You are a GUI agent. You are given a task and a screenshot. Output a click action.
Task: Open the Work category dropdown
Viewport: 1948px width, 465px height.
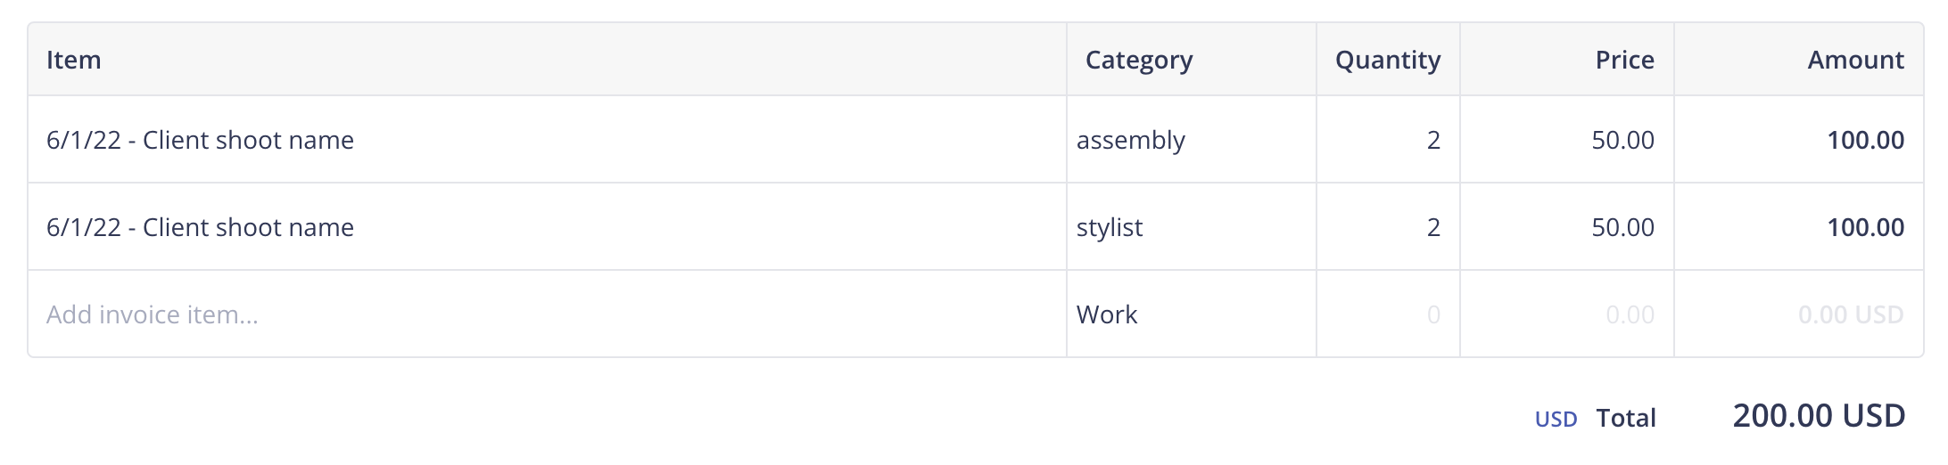1192,314
